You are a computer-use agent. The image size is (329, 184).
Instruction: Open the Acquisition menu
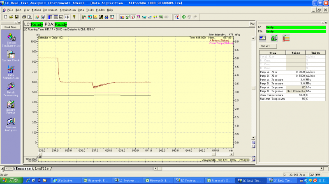[68, 9]
